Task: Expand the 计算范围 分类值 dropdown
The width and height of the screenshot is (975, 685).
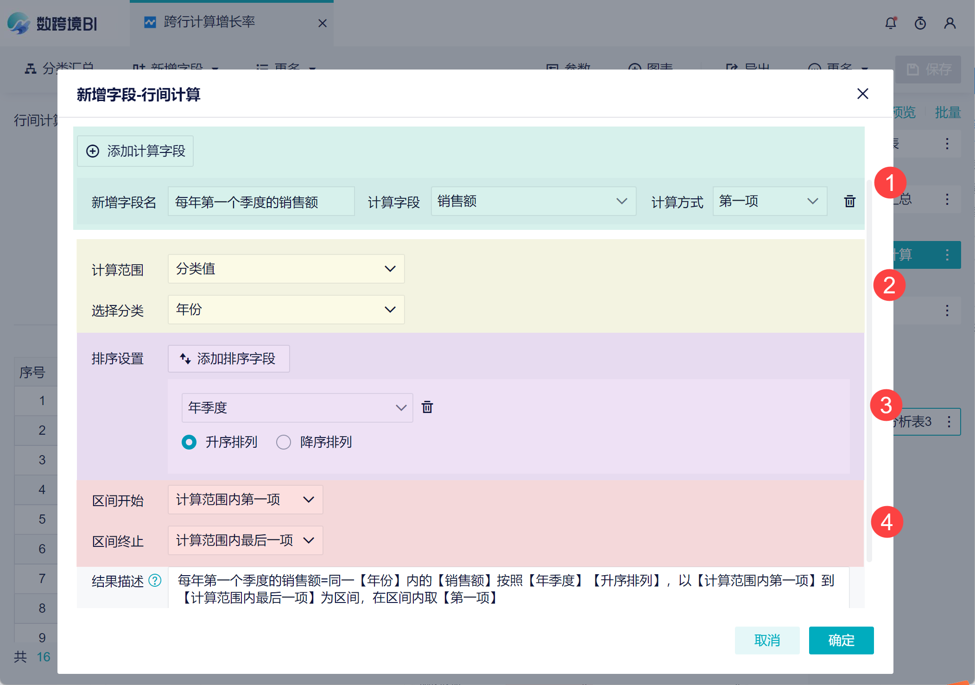Action: (286, 269)
